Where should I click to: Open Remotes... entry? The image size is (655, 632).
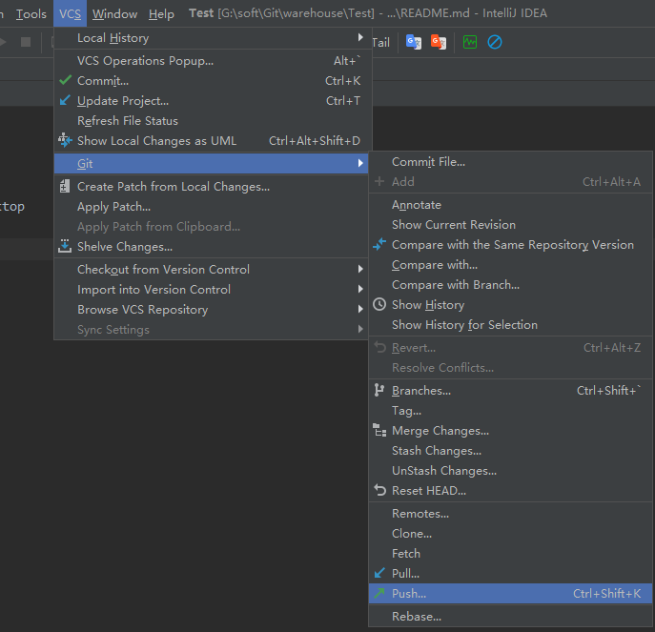[x=510, y=514]
